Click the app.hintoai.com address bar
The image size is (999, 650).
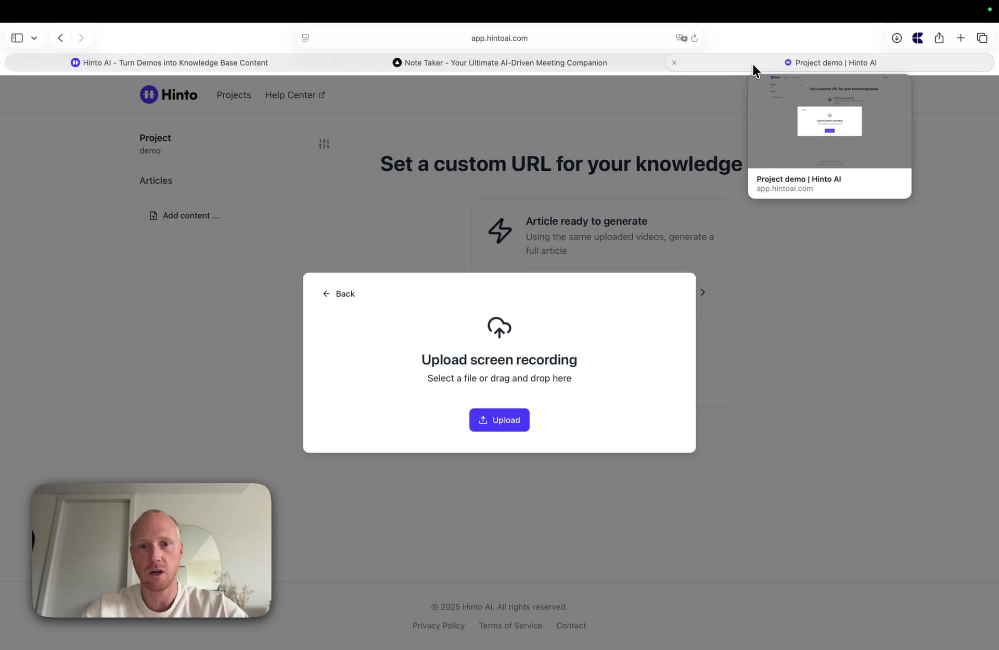tap(499, 38)
